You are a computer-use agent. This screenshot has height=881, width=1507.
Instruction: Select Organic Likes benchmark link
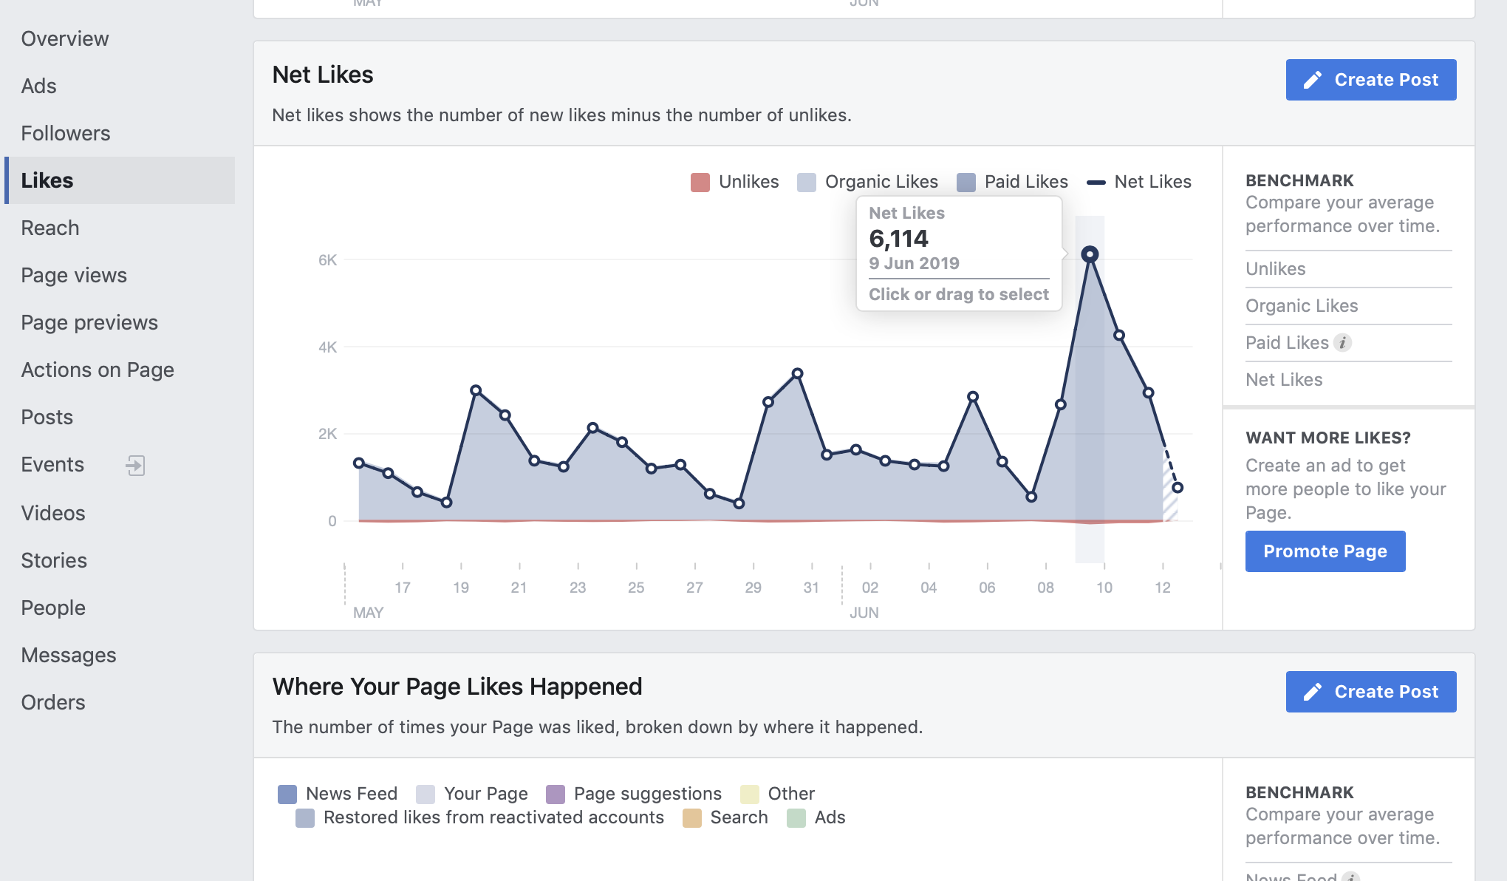pyautogui.click(x=1302, y=306)
